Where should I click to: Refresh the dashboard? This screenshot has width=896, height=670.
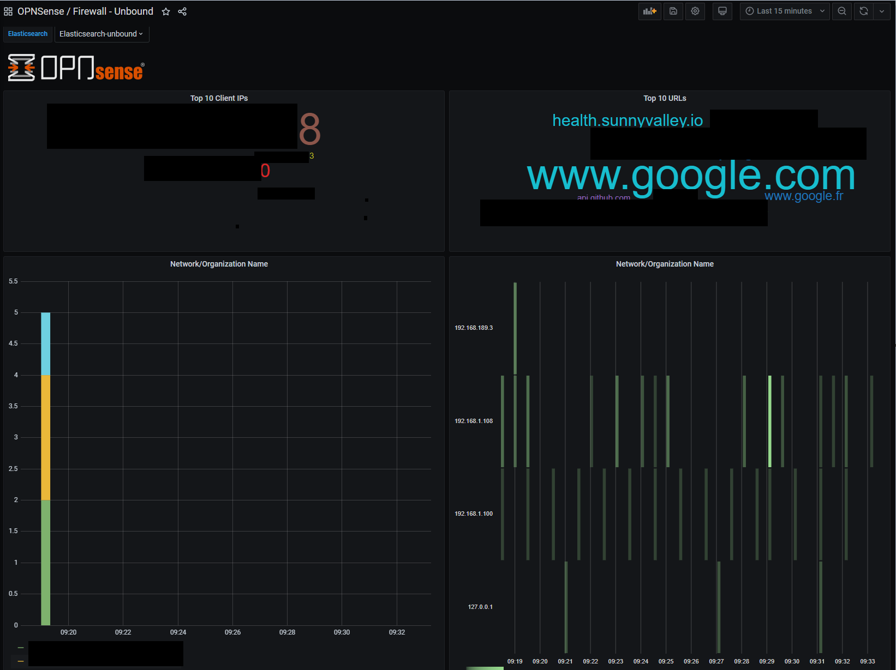pos(864,11)
